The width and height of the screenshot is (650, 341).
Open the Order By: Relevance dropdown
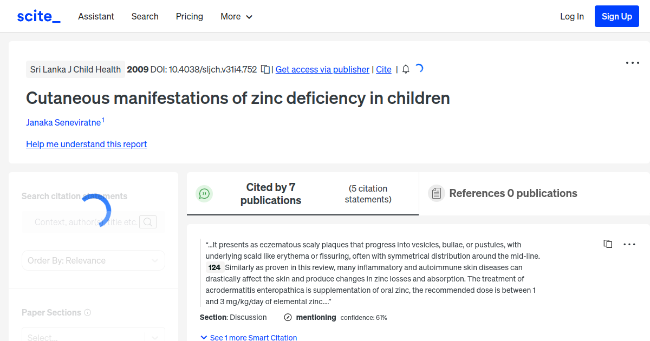click(93, 260)
